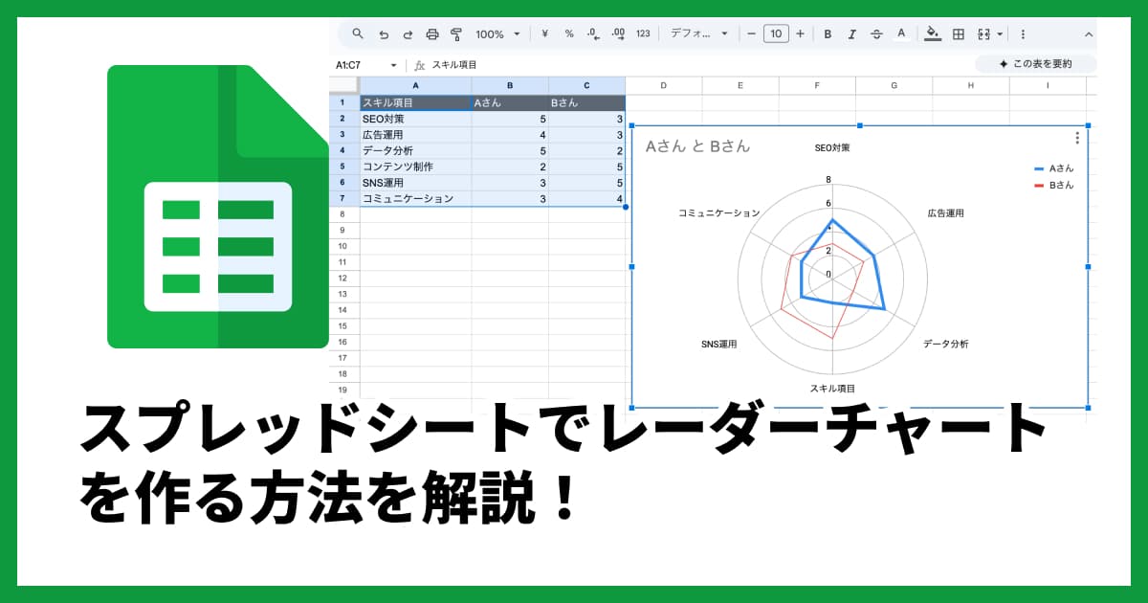Increase font size with the plus button
The width and height of the screenshot is (1148, 603).
(800, 33)
